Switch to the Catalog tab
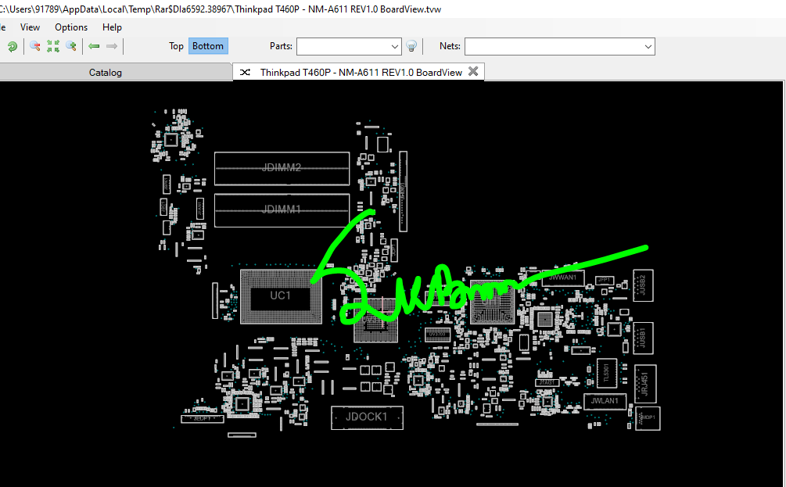This screenshot has width=786, height=487. pyautogui.click(x=106, y=72)
